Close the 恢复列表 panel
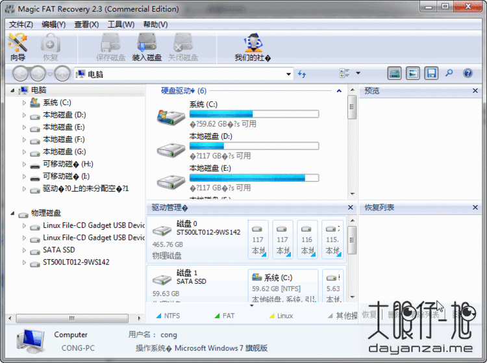This screenshot has width=487, height=363. pyautogui.click(x=475, y=207)
